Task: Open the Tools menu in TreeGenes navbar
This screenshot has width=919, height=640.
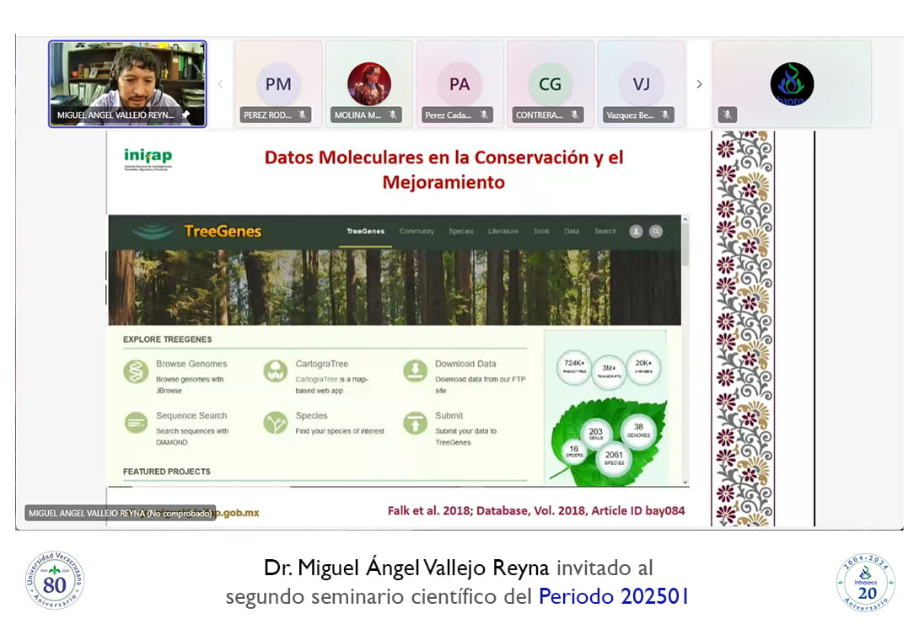Action: [541, 232]
